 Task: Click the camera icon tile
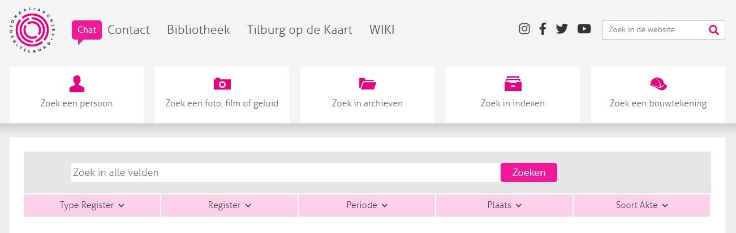tap(222, 84)
